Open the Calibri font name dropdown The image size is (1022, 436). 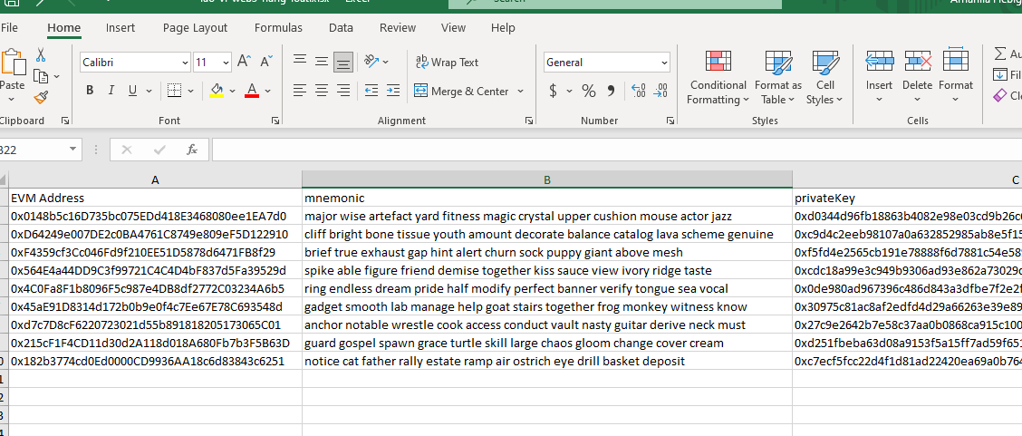point(183,63)
